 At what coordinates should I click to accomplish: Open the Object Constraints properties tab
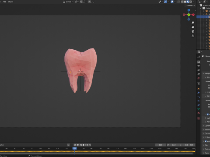pos(199,105)
